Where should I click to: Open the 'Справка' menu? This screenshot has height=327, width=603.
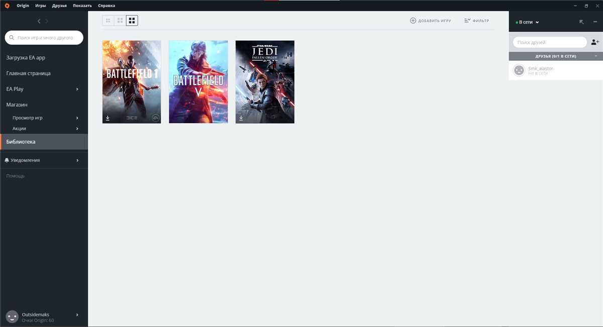point(107,6)
